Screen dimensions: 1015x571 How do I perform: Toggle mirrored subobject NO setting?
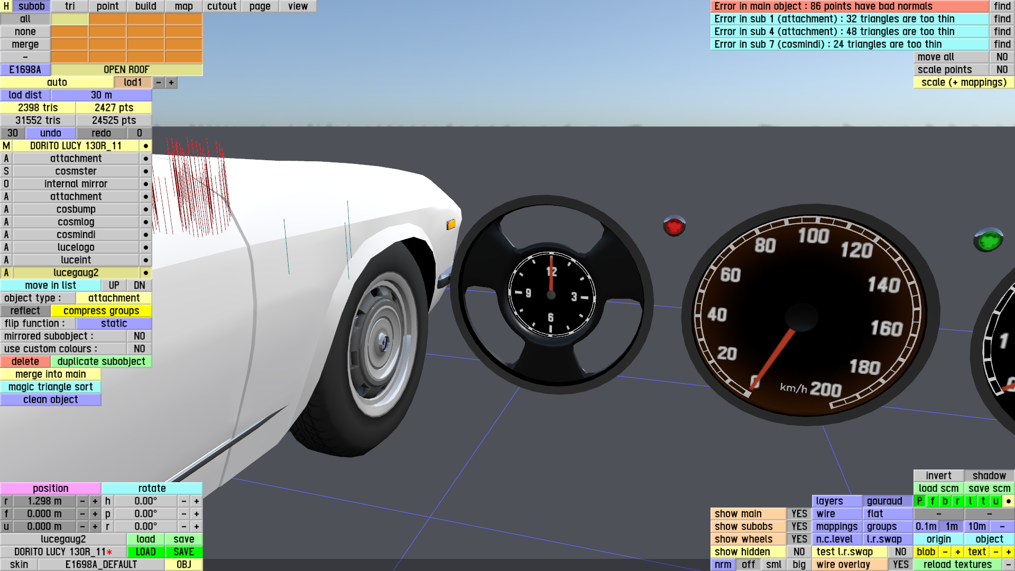coord(139,336)
